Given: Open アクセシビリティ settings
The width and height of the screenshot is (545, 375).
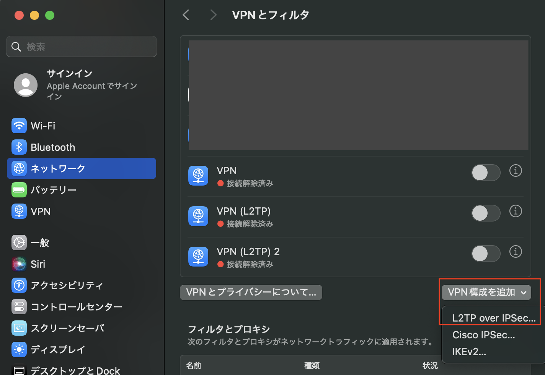Looking at the screenshot, I should [82, 285].
